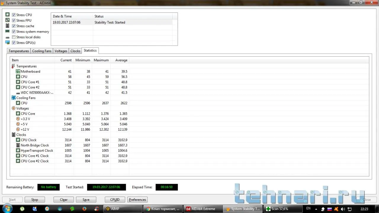Image resolution: width=379 pixels, height=213 pixels.
Task: Switch to AIMP in the taskbar
Action: (x=123, y=209)
